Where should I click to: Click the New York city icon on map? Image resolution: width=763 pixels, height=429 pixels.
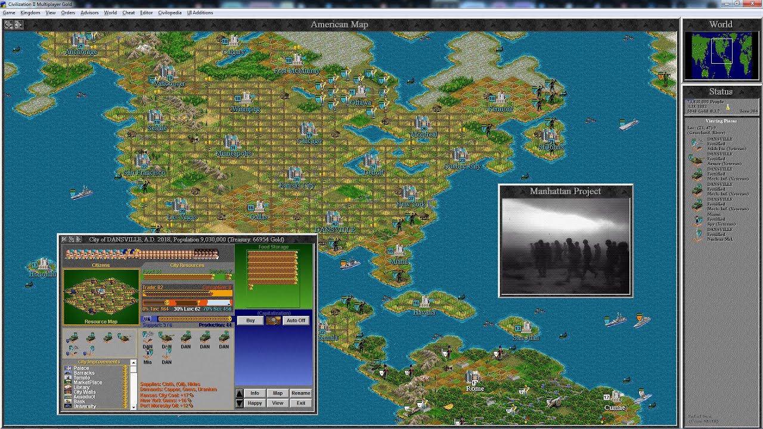409,194
